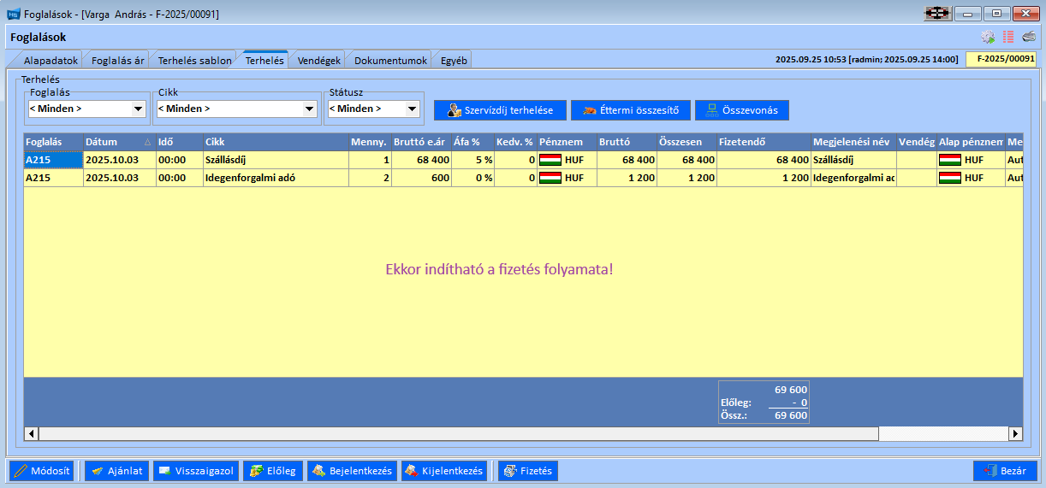The width and height of the screenshot is (1046, 488).
Task: Open the red list view icon
Action: (x=1008, y=37)
